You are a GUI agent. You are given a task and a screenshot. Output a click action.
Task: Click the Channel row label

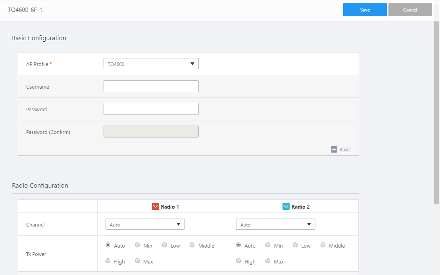click(x=35, y=225)
